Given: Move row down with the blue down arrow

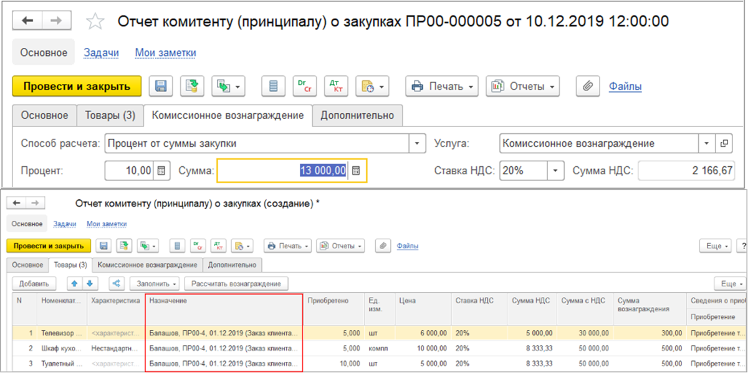Looking at the screenshot, I should tap(89, 283).
